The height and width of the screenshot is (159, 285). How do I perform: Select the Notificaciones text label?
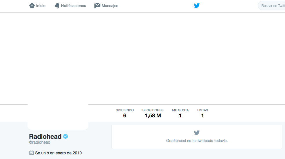pos(74,5)
